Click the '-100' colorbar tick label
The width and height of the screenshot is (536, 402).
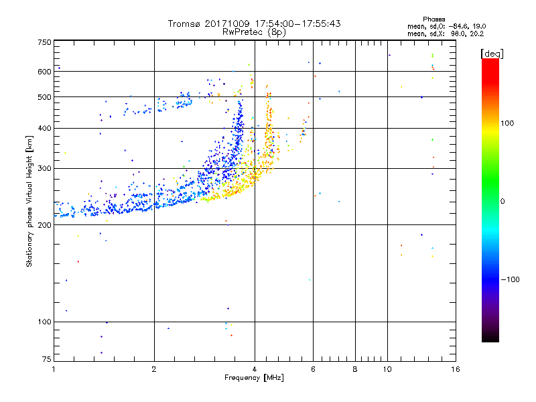[x=511, y=279]
